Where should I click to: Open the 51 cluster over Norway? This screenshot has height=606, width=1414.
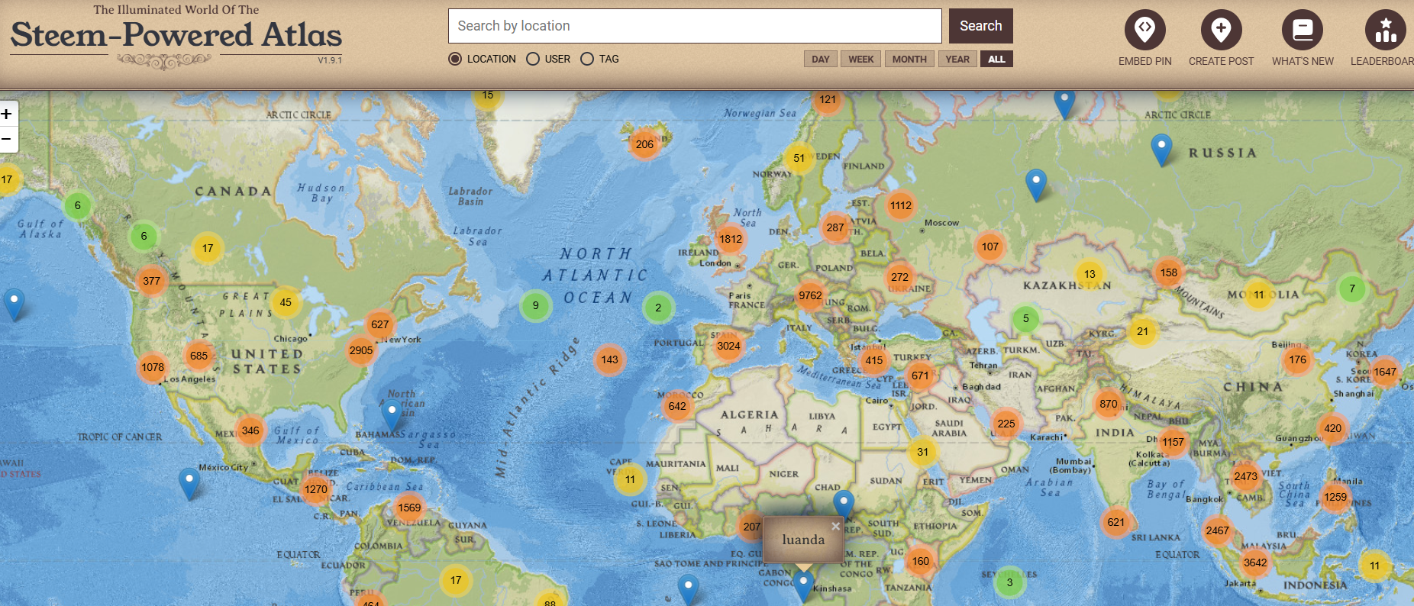click(x=799, y=158)
